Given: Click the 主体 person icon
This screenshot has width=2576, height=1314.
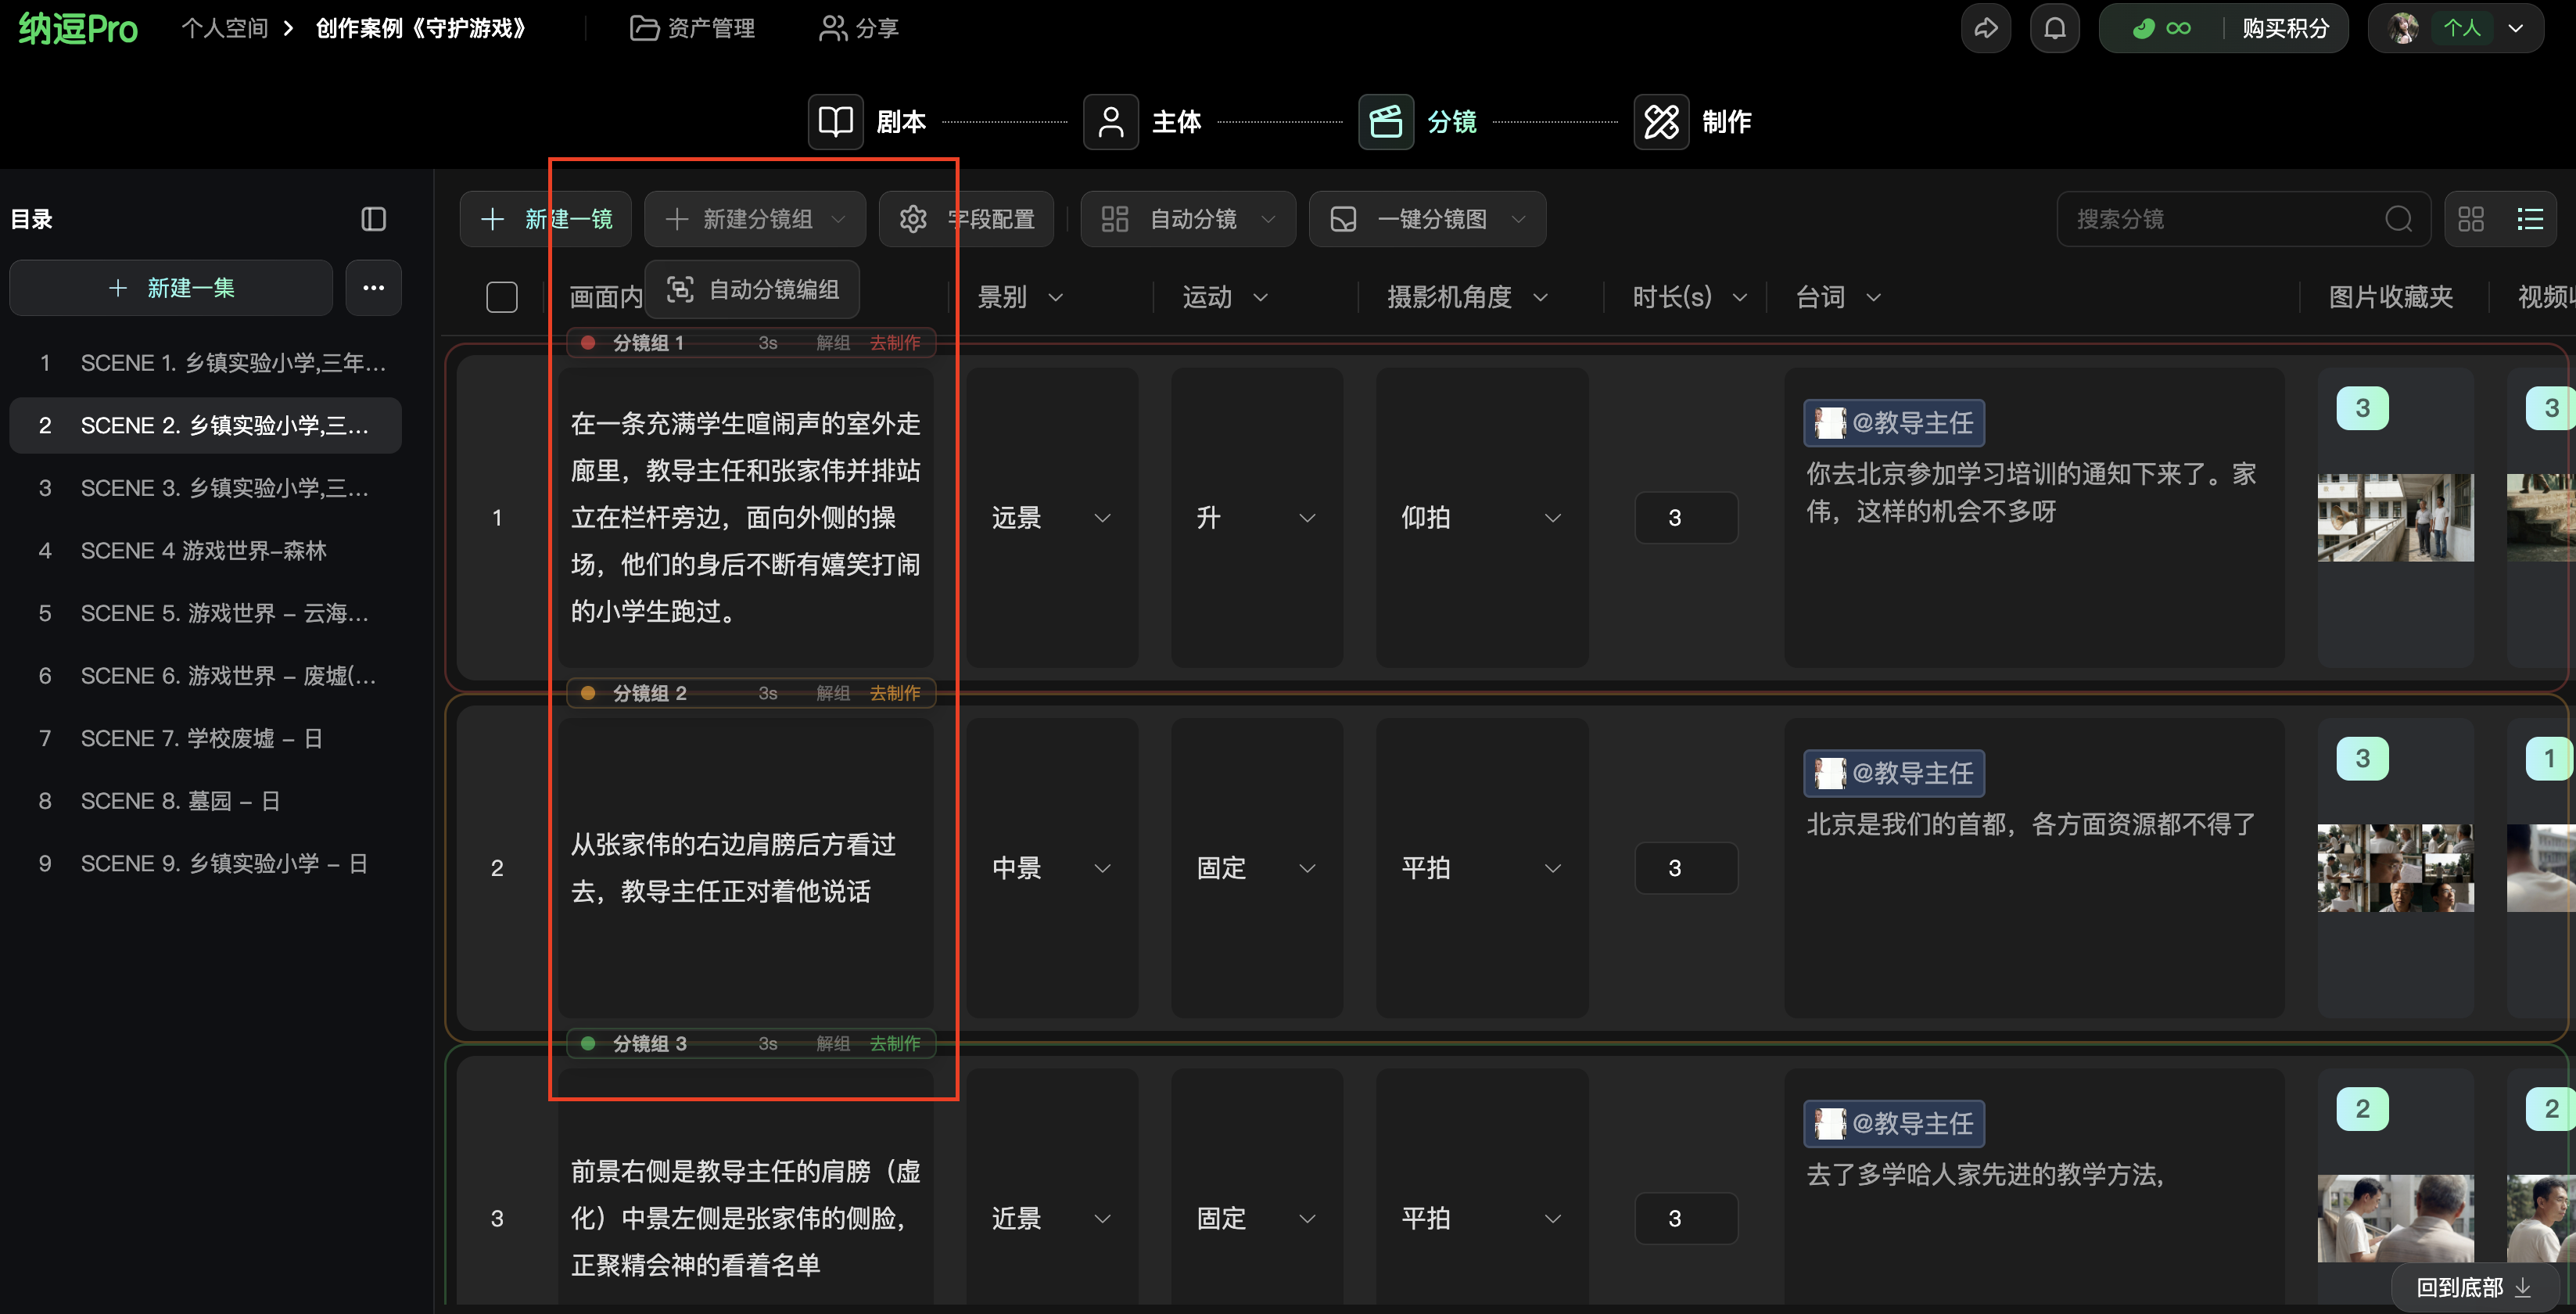Looking at the screenshot, I should pyautogui.click(x=1110, y=122).
